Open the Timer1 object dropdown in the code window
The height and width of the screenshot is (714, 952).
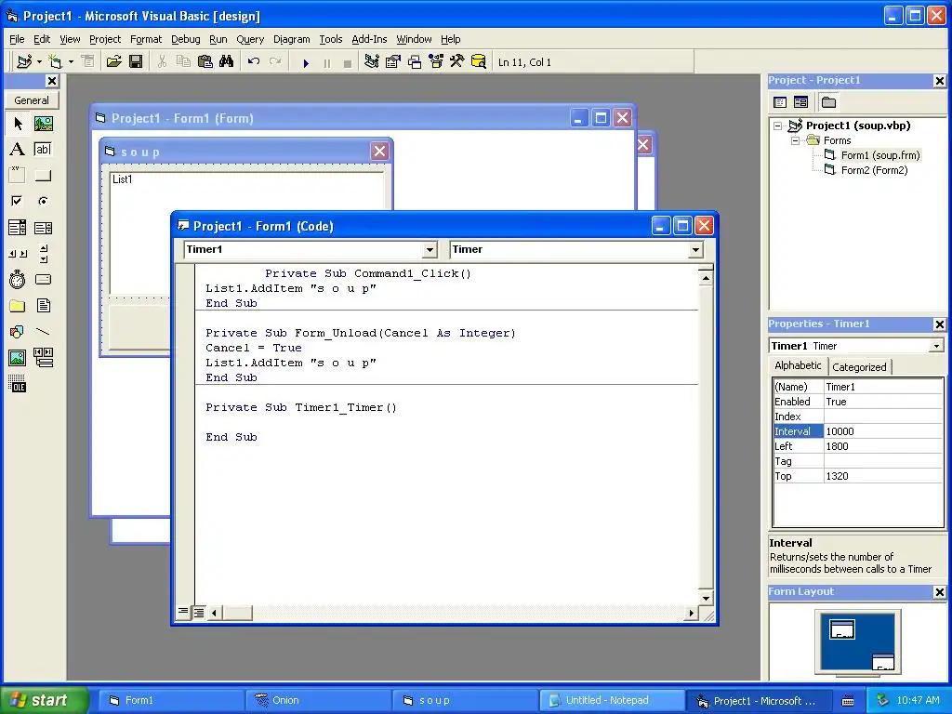[x=430, y=249]
